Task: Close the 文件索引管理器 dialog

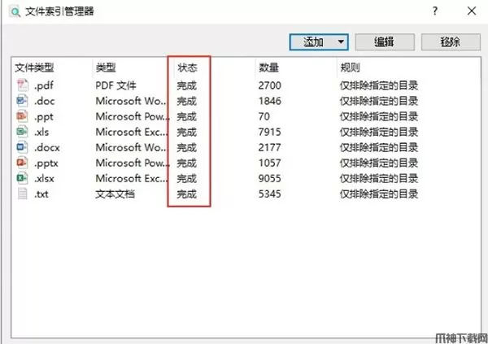Action: coord(472,11)
